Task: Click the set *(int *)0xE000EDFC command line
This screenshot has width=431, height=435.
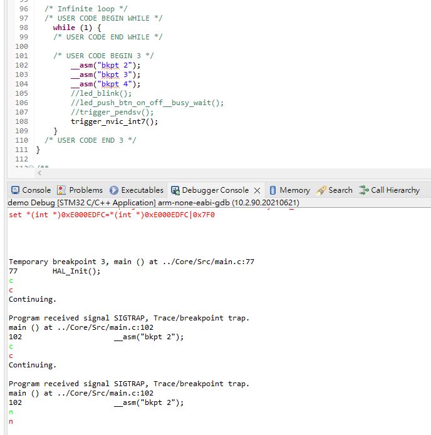Action: coord(112,215)
